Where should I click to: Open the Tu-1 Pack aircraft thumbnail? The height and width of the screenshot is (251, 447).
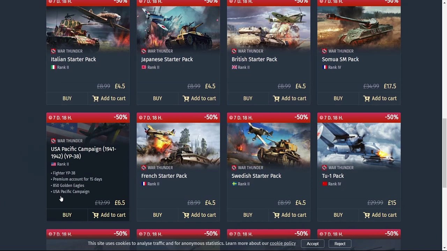(359, 143)
